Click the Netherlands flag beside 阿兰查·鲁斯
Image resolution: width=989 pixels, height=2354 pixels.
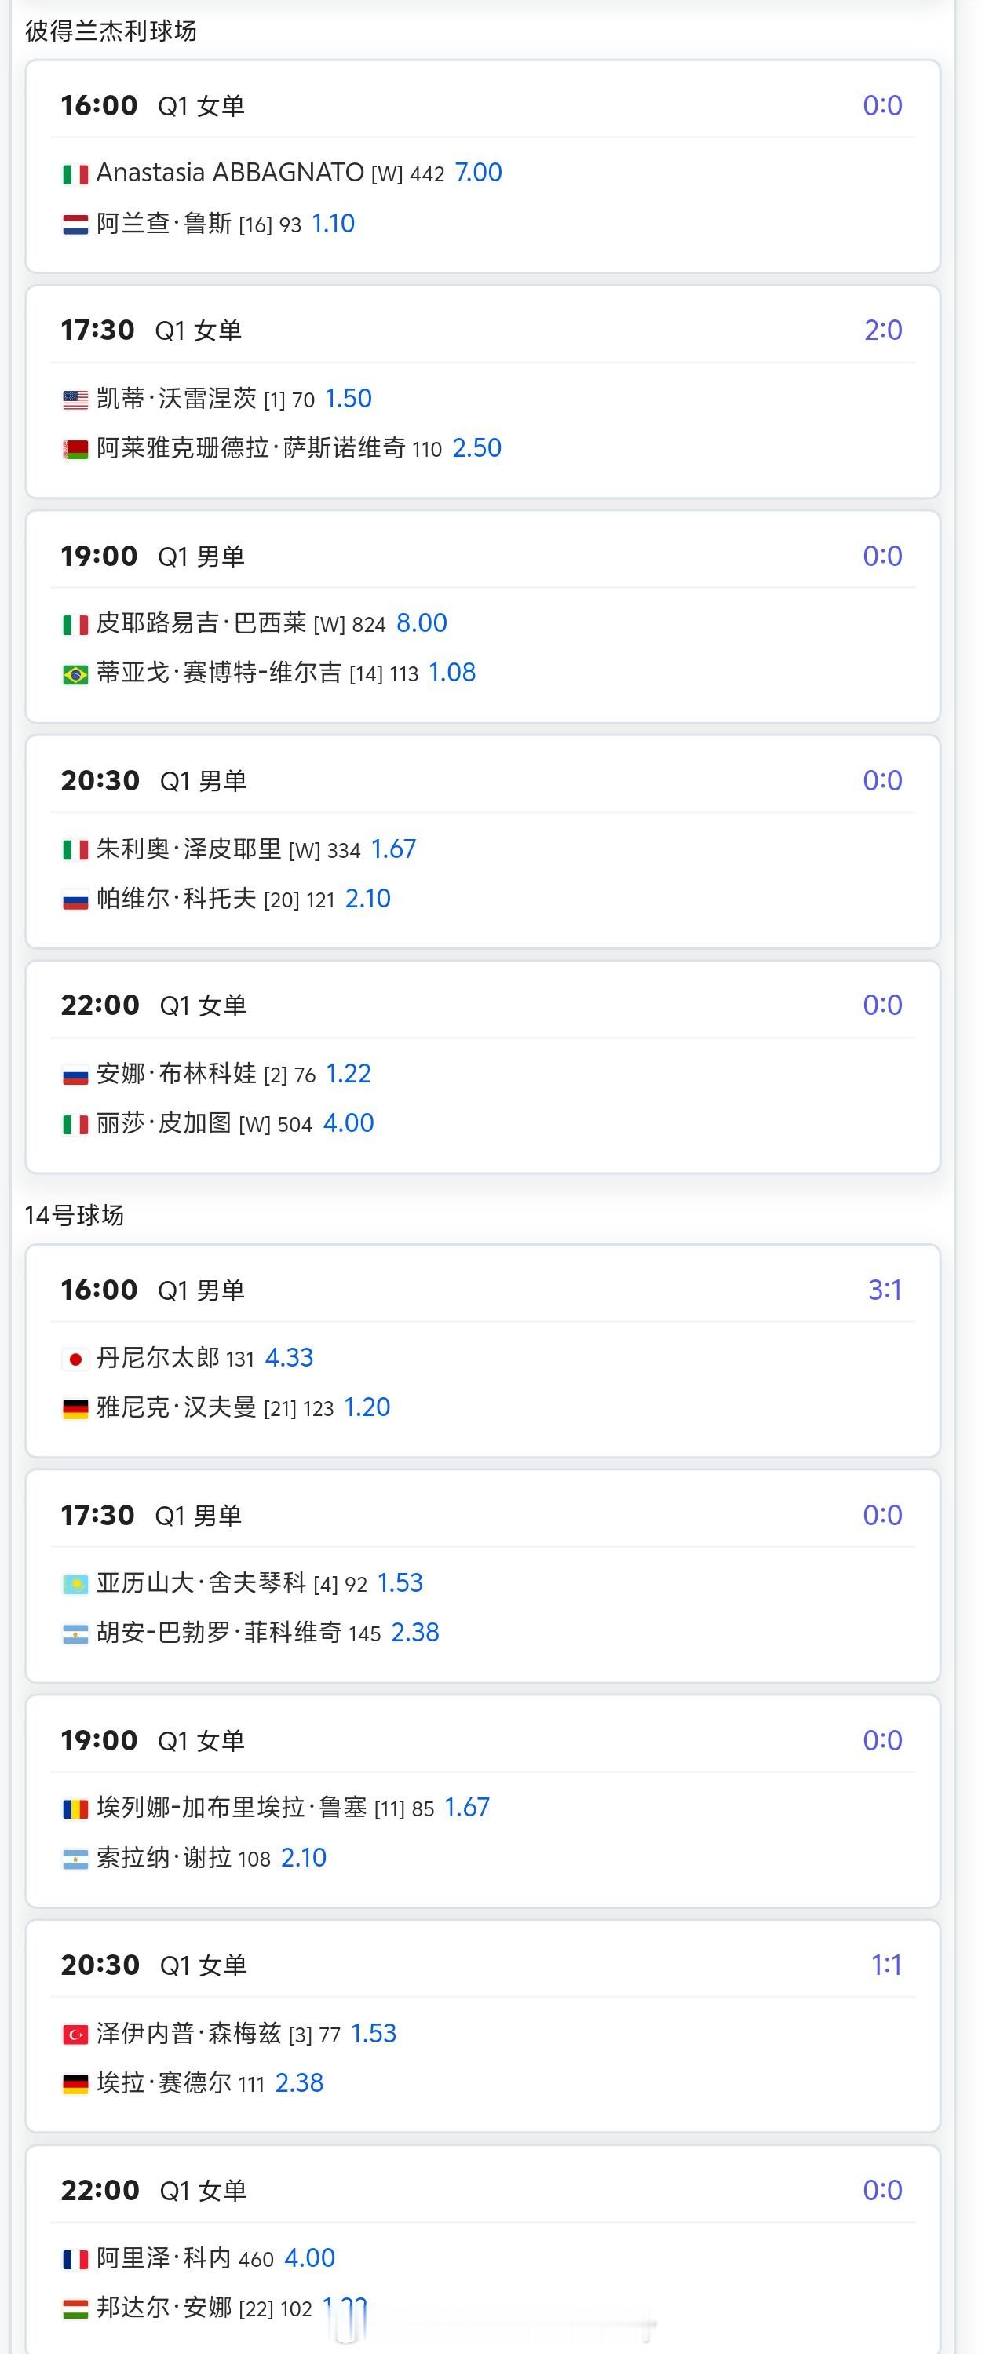coord(75,224)
